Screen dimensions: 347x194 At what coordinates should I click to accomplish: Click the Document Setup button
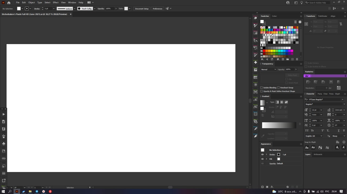pyautogui.click(x=142, y=9)
